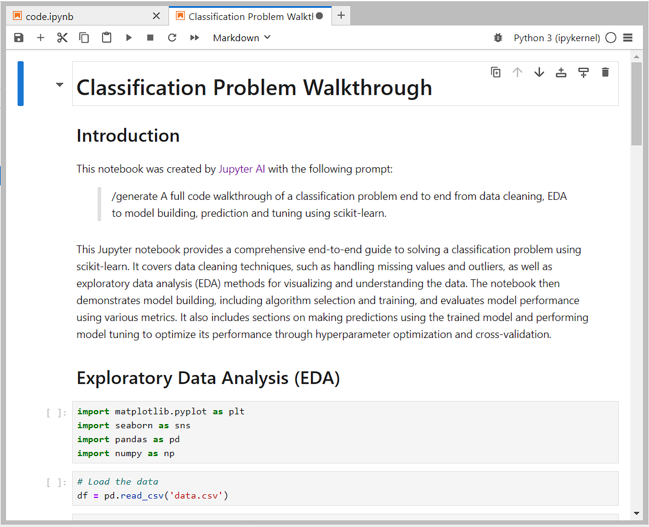The height and width of the screenshot is (527, 649).
Task: Close the code.ipynb tab
Action: tap(156, 16)
